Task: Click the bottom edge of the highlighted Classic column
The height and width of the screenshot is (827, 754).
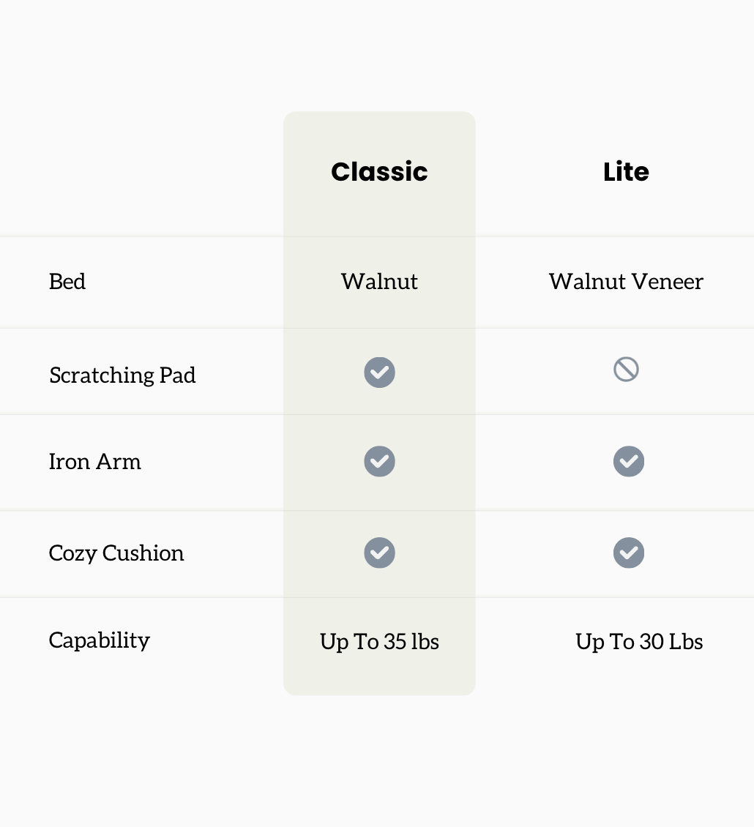Action: 379,692
